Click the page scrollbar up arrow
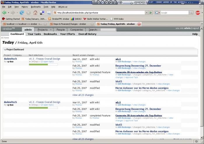204x144 pixels. (x=202, y=28)
